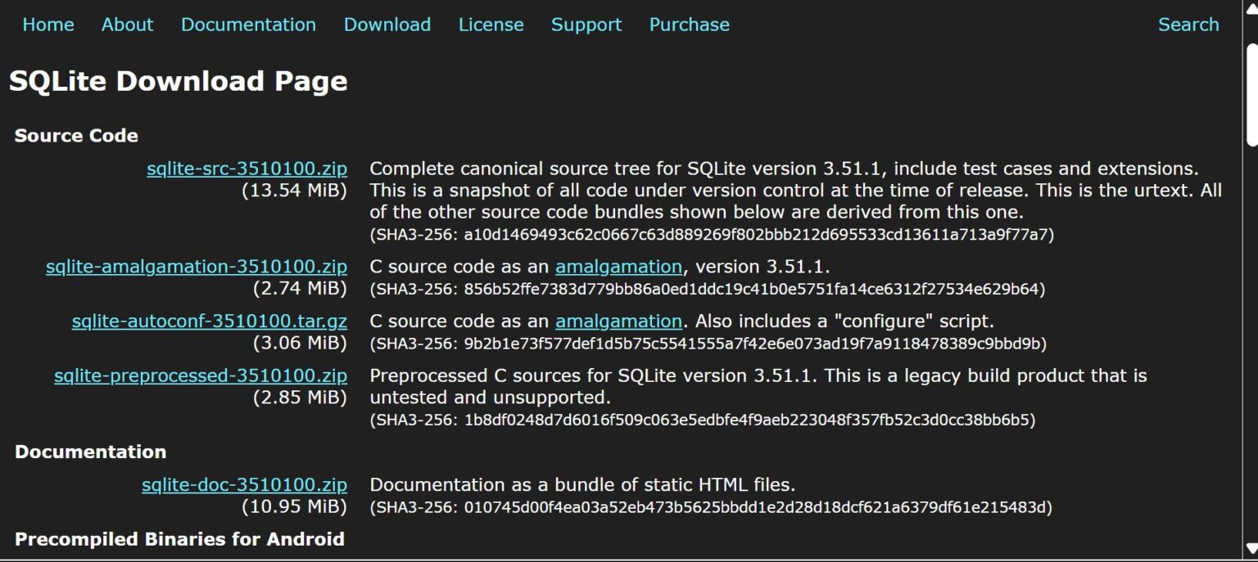Open amalgamation link in autoconf description

pyautogui.click(x=618, y=321)
